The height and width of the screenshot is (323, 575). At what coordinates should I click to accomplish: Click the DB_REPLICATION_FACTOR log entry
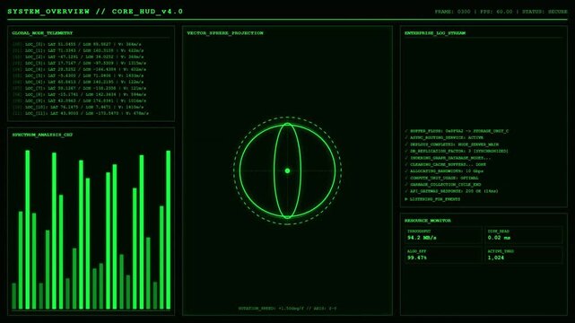457,151
